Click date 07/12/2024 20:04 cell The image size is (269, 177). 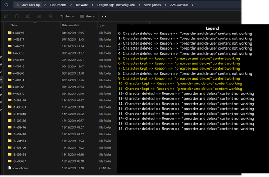click(73, 87)
